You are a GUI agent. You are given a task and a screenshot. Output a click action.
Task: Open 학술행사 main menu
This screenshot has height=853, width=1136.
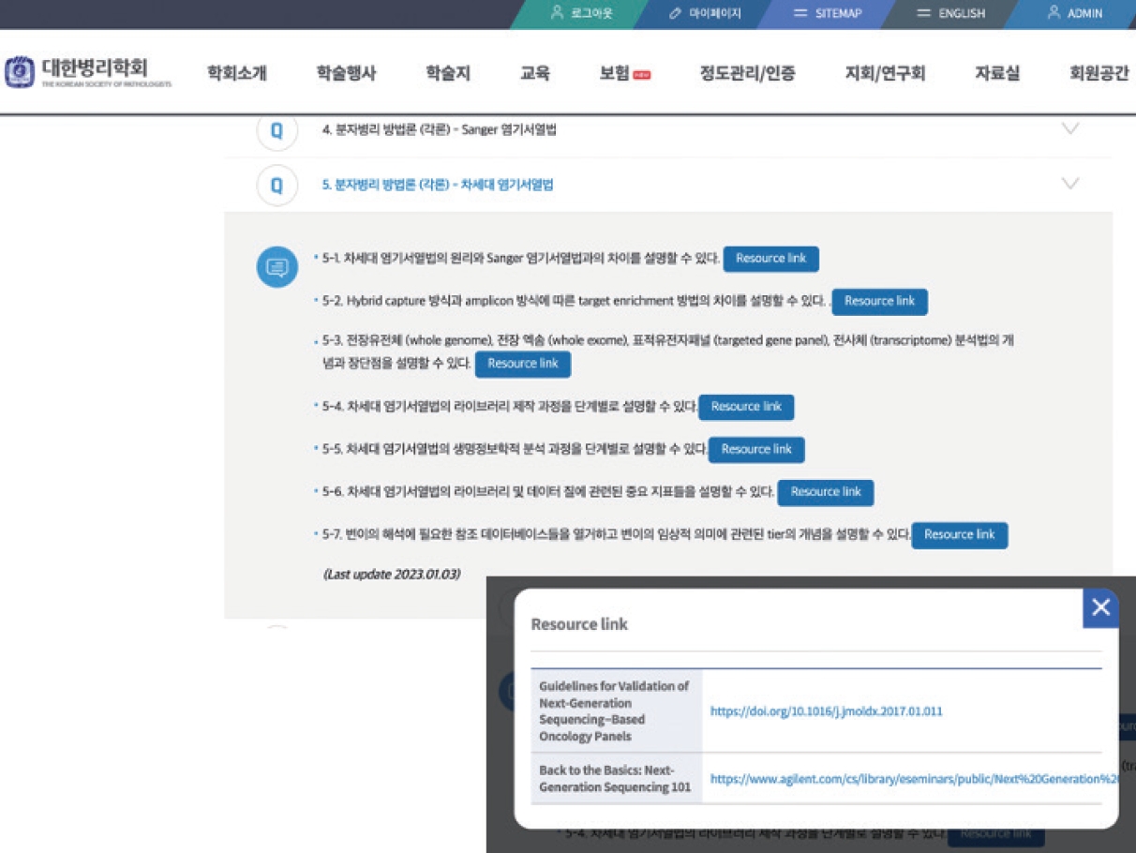point(346,73)
